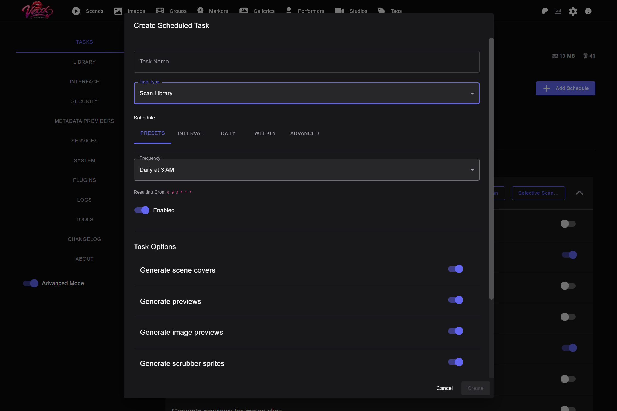Toggle the Enabled switch
617x411 pixels.
pyautogui.click(x=142, y=210)
